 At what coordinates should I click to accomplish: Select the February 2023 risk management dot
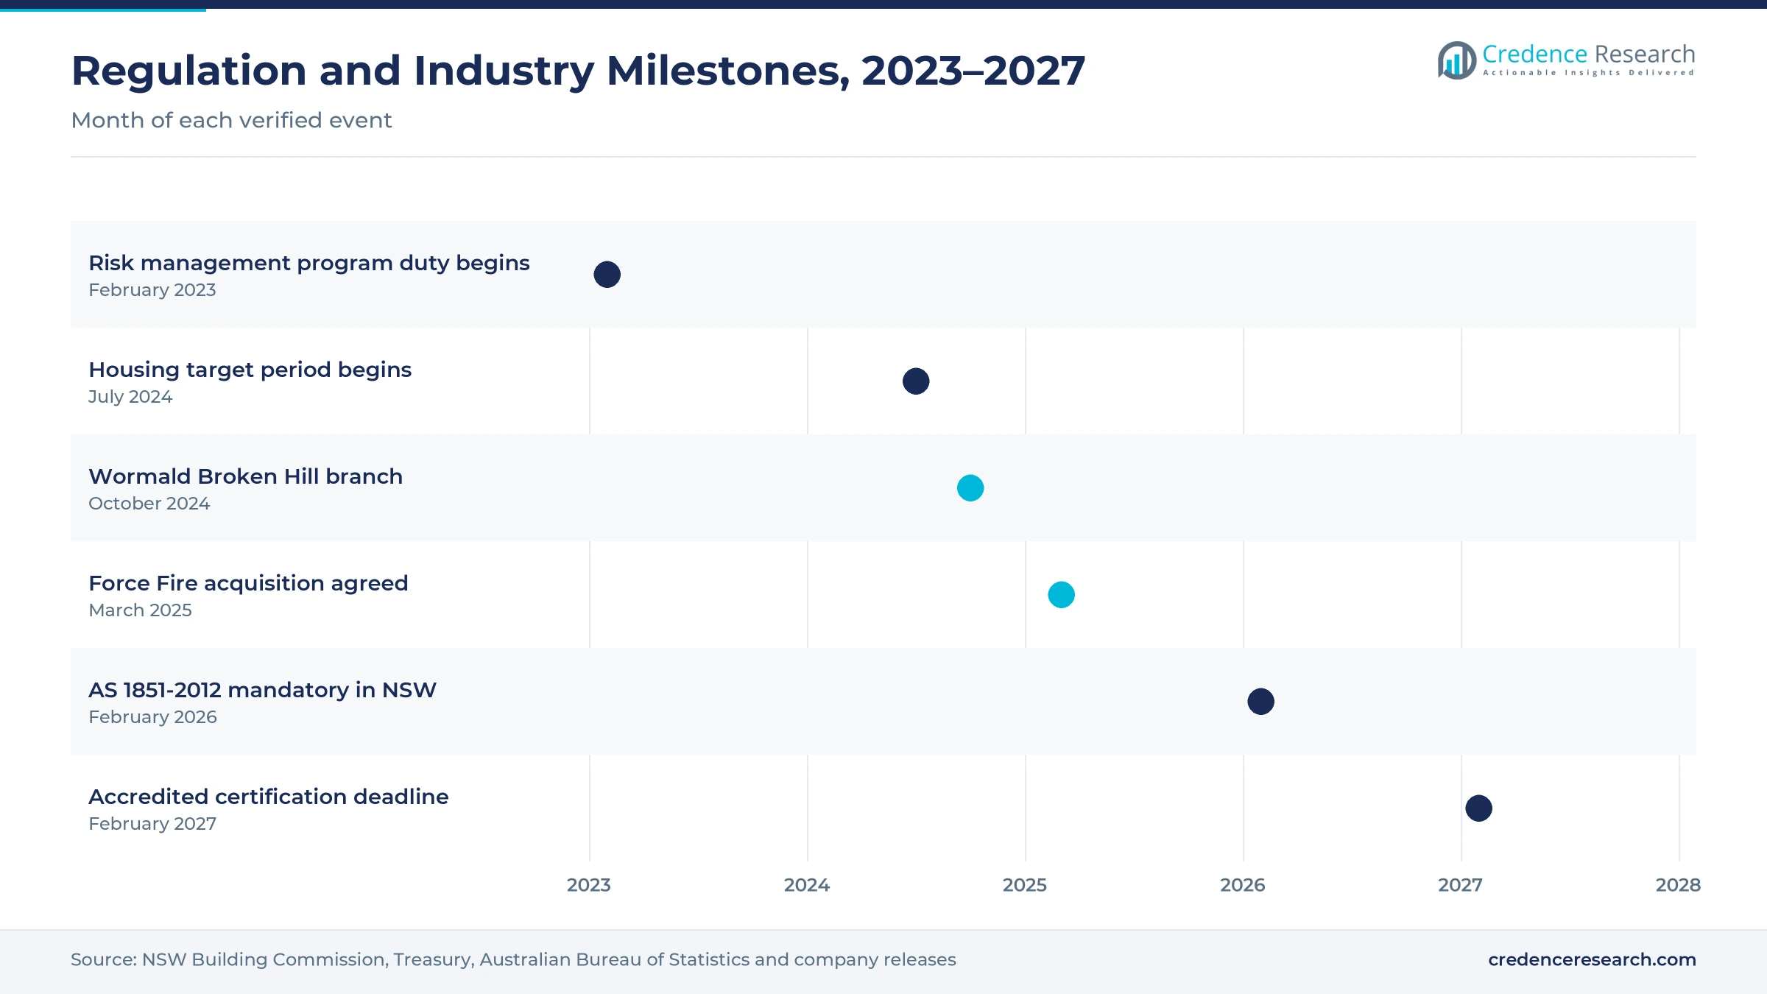click(607, 275)
